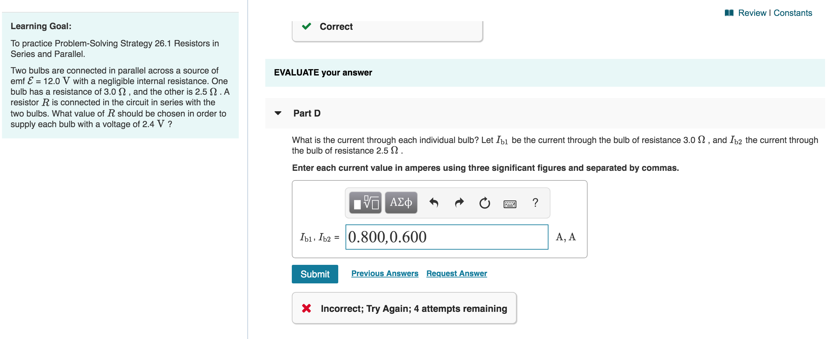Viewport: 829px width, 339px height.
Task: Open Previous Answers
Action: [385, 273]
